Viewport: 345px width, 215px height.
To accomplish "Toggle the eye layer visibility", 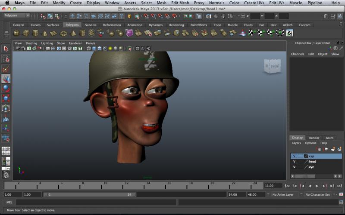I will coord(294,167).
